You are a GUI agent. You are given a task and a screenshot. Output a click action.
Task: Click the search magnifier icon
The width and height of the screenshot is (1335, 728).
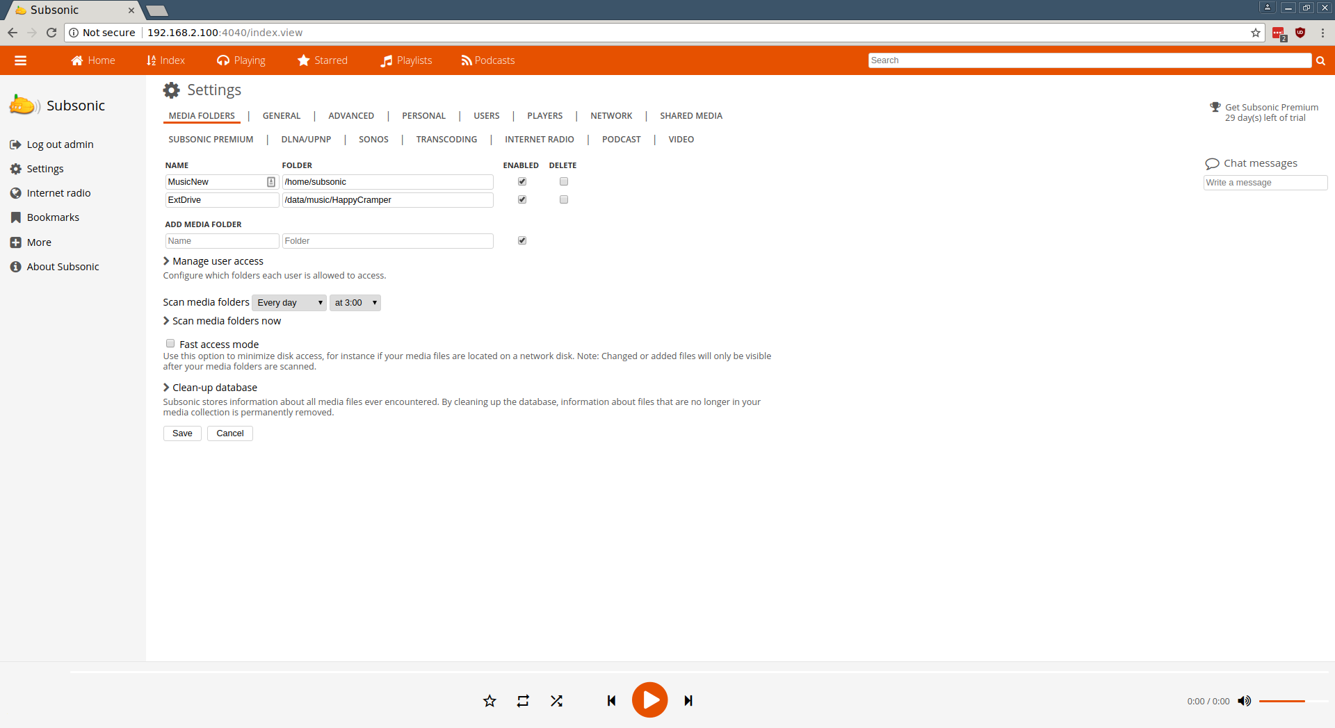coord(1320,60)
